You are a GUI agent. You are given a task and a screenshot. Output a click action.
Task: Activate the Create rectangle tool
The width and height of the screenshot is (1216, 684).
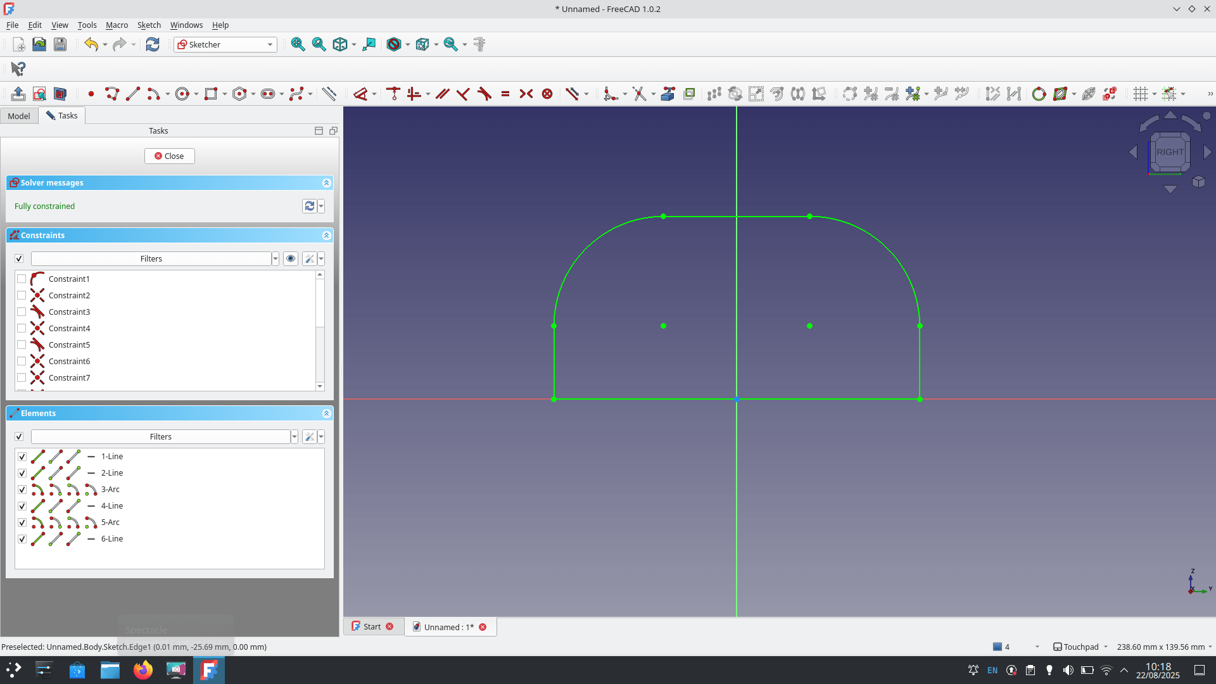point(211,93)
